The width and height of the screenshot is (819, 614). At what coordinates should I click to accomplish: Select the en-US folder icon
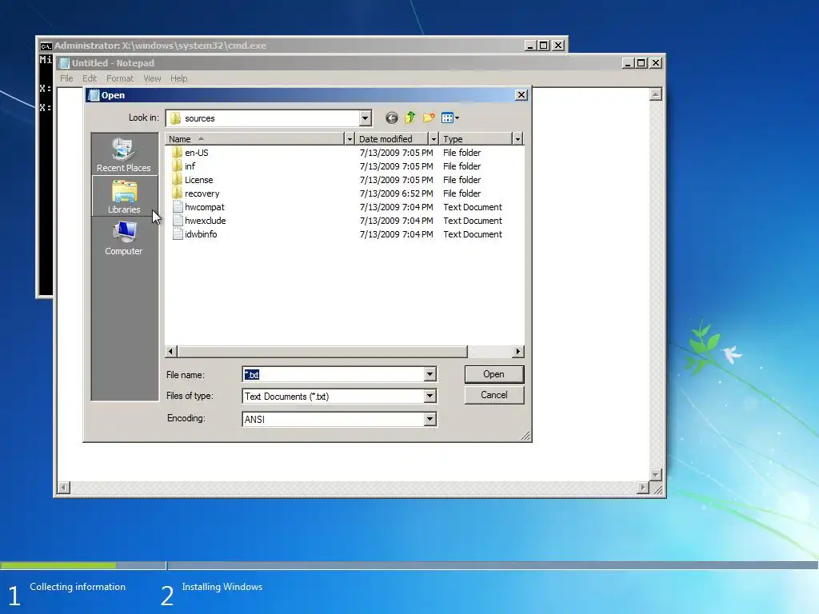click(177, 153)
